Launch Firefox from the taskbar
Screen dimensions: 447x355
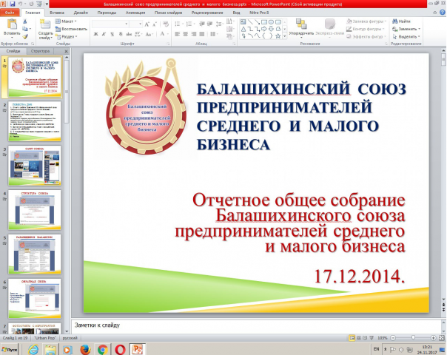click(x=85, y=349)
